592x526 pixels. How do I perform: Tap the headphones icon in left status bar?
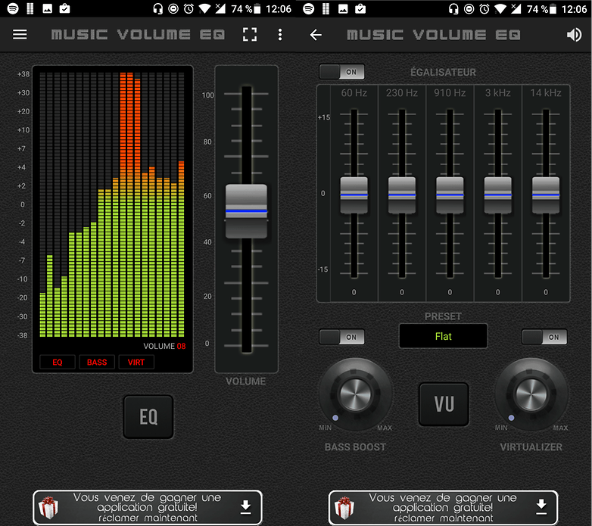(x=157, y=8)
